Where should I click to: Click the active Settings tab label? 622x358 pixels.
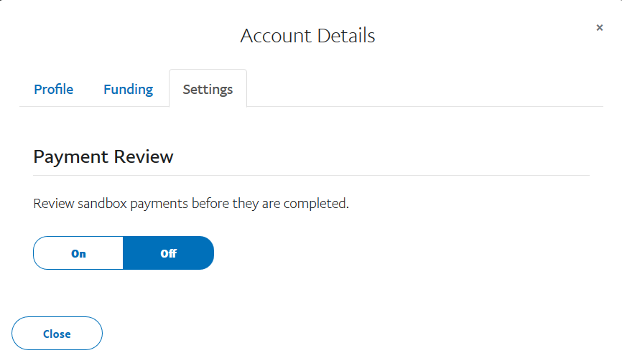pos(208,90)
